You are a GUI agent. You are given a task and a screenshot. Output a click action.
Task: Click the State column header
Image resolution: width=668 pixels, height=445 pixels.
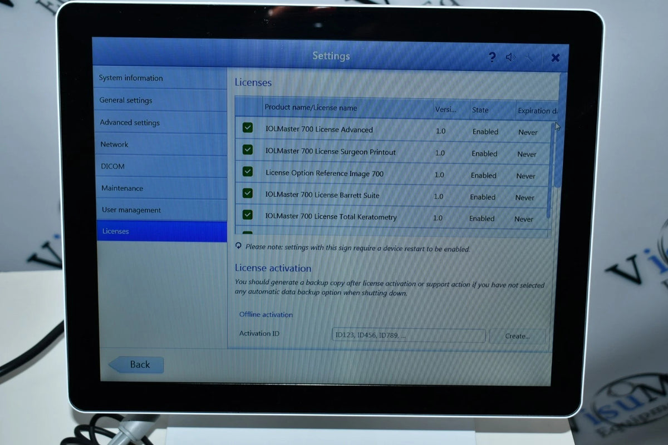tap(480, 110)
